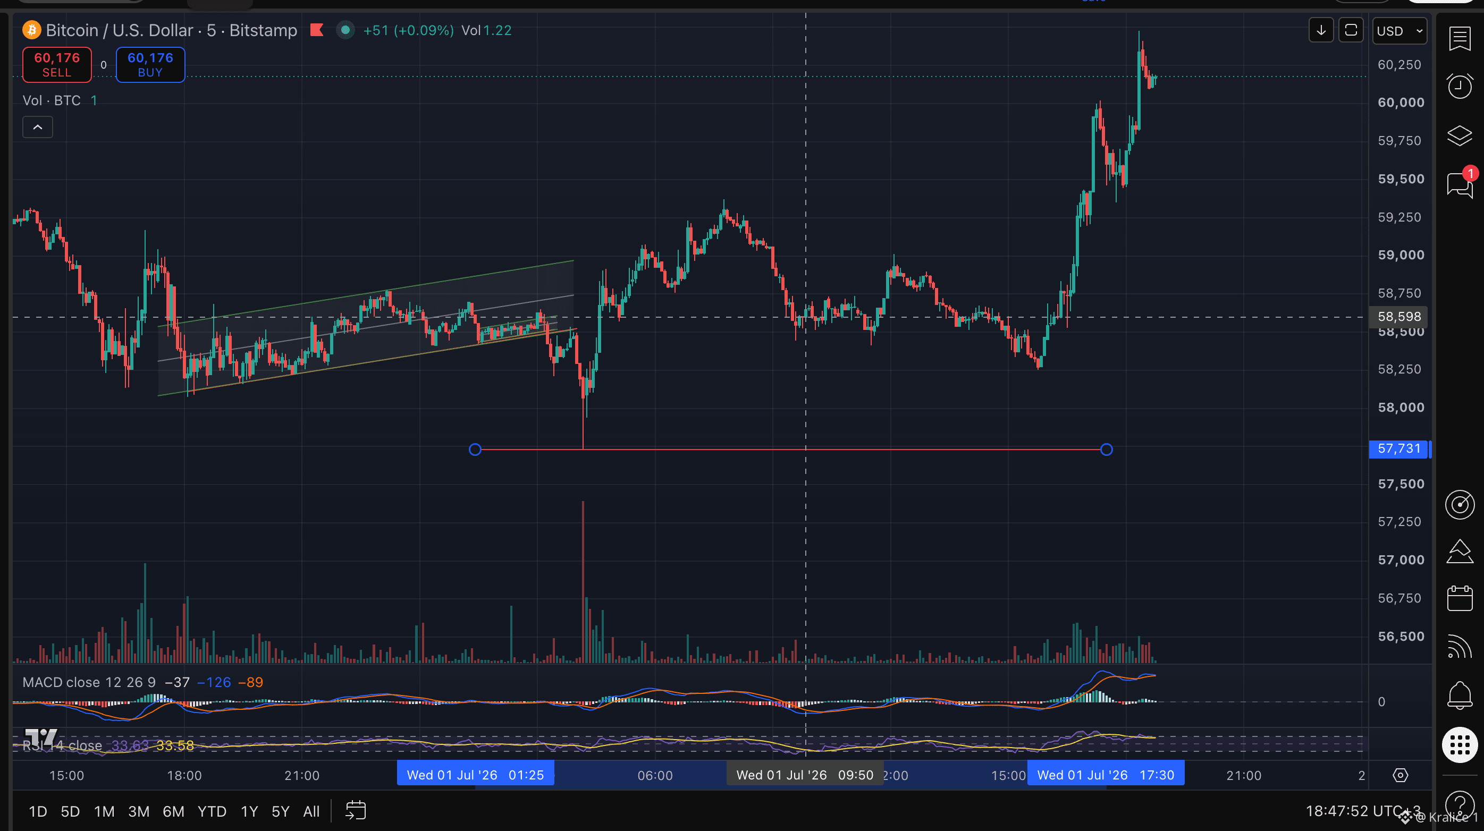Click the RSI 33.58 yellow value
The height and width of the screenshot is (831, 1484).
tap(175, 746)
